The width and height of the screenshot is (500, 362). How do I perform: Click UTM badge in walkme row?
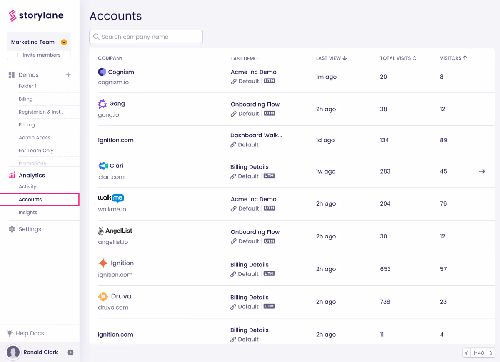[270, 208]
